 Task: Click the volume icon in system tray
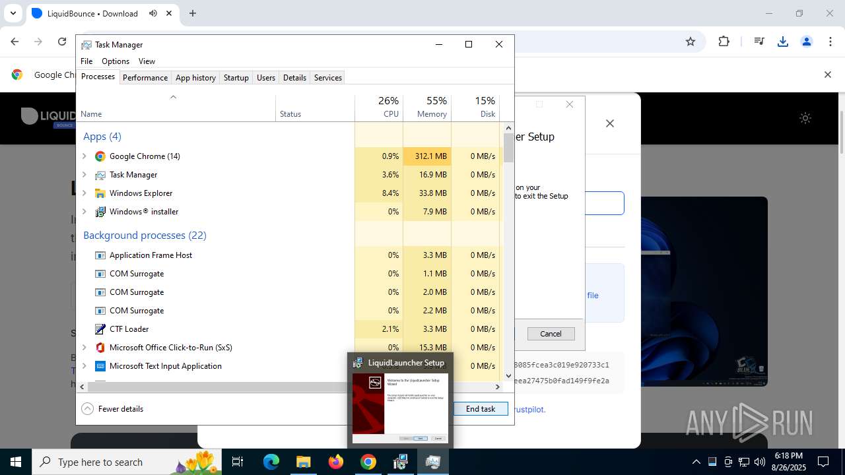tap(760, 462)
